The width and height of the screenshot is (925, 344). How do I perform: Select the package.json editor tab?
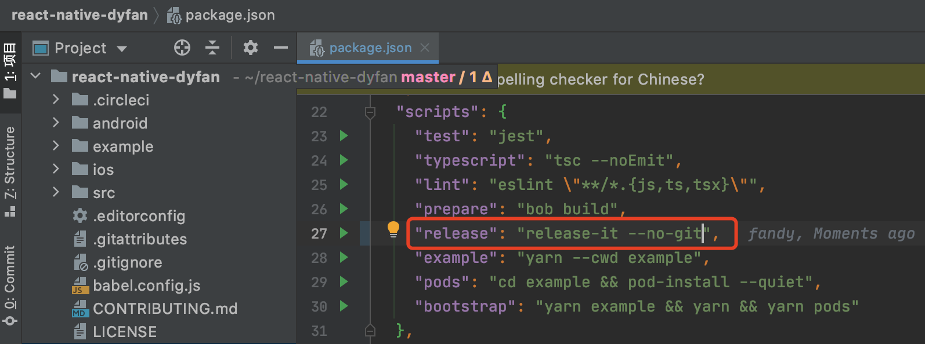point(370,48)
